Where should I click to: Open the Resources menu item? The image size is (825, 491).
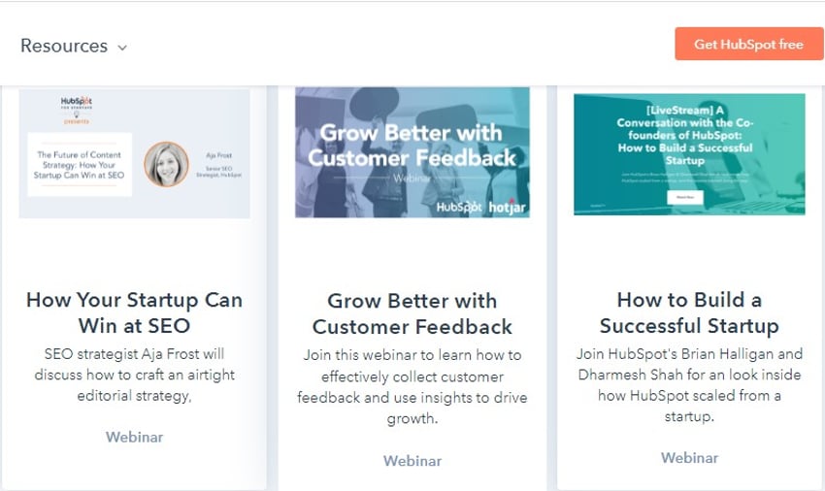pos(64,46)
